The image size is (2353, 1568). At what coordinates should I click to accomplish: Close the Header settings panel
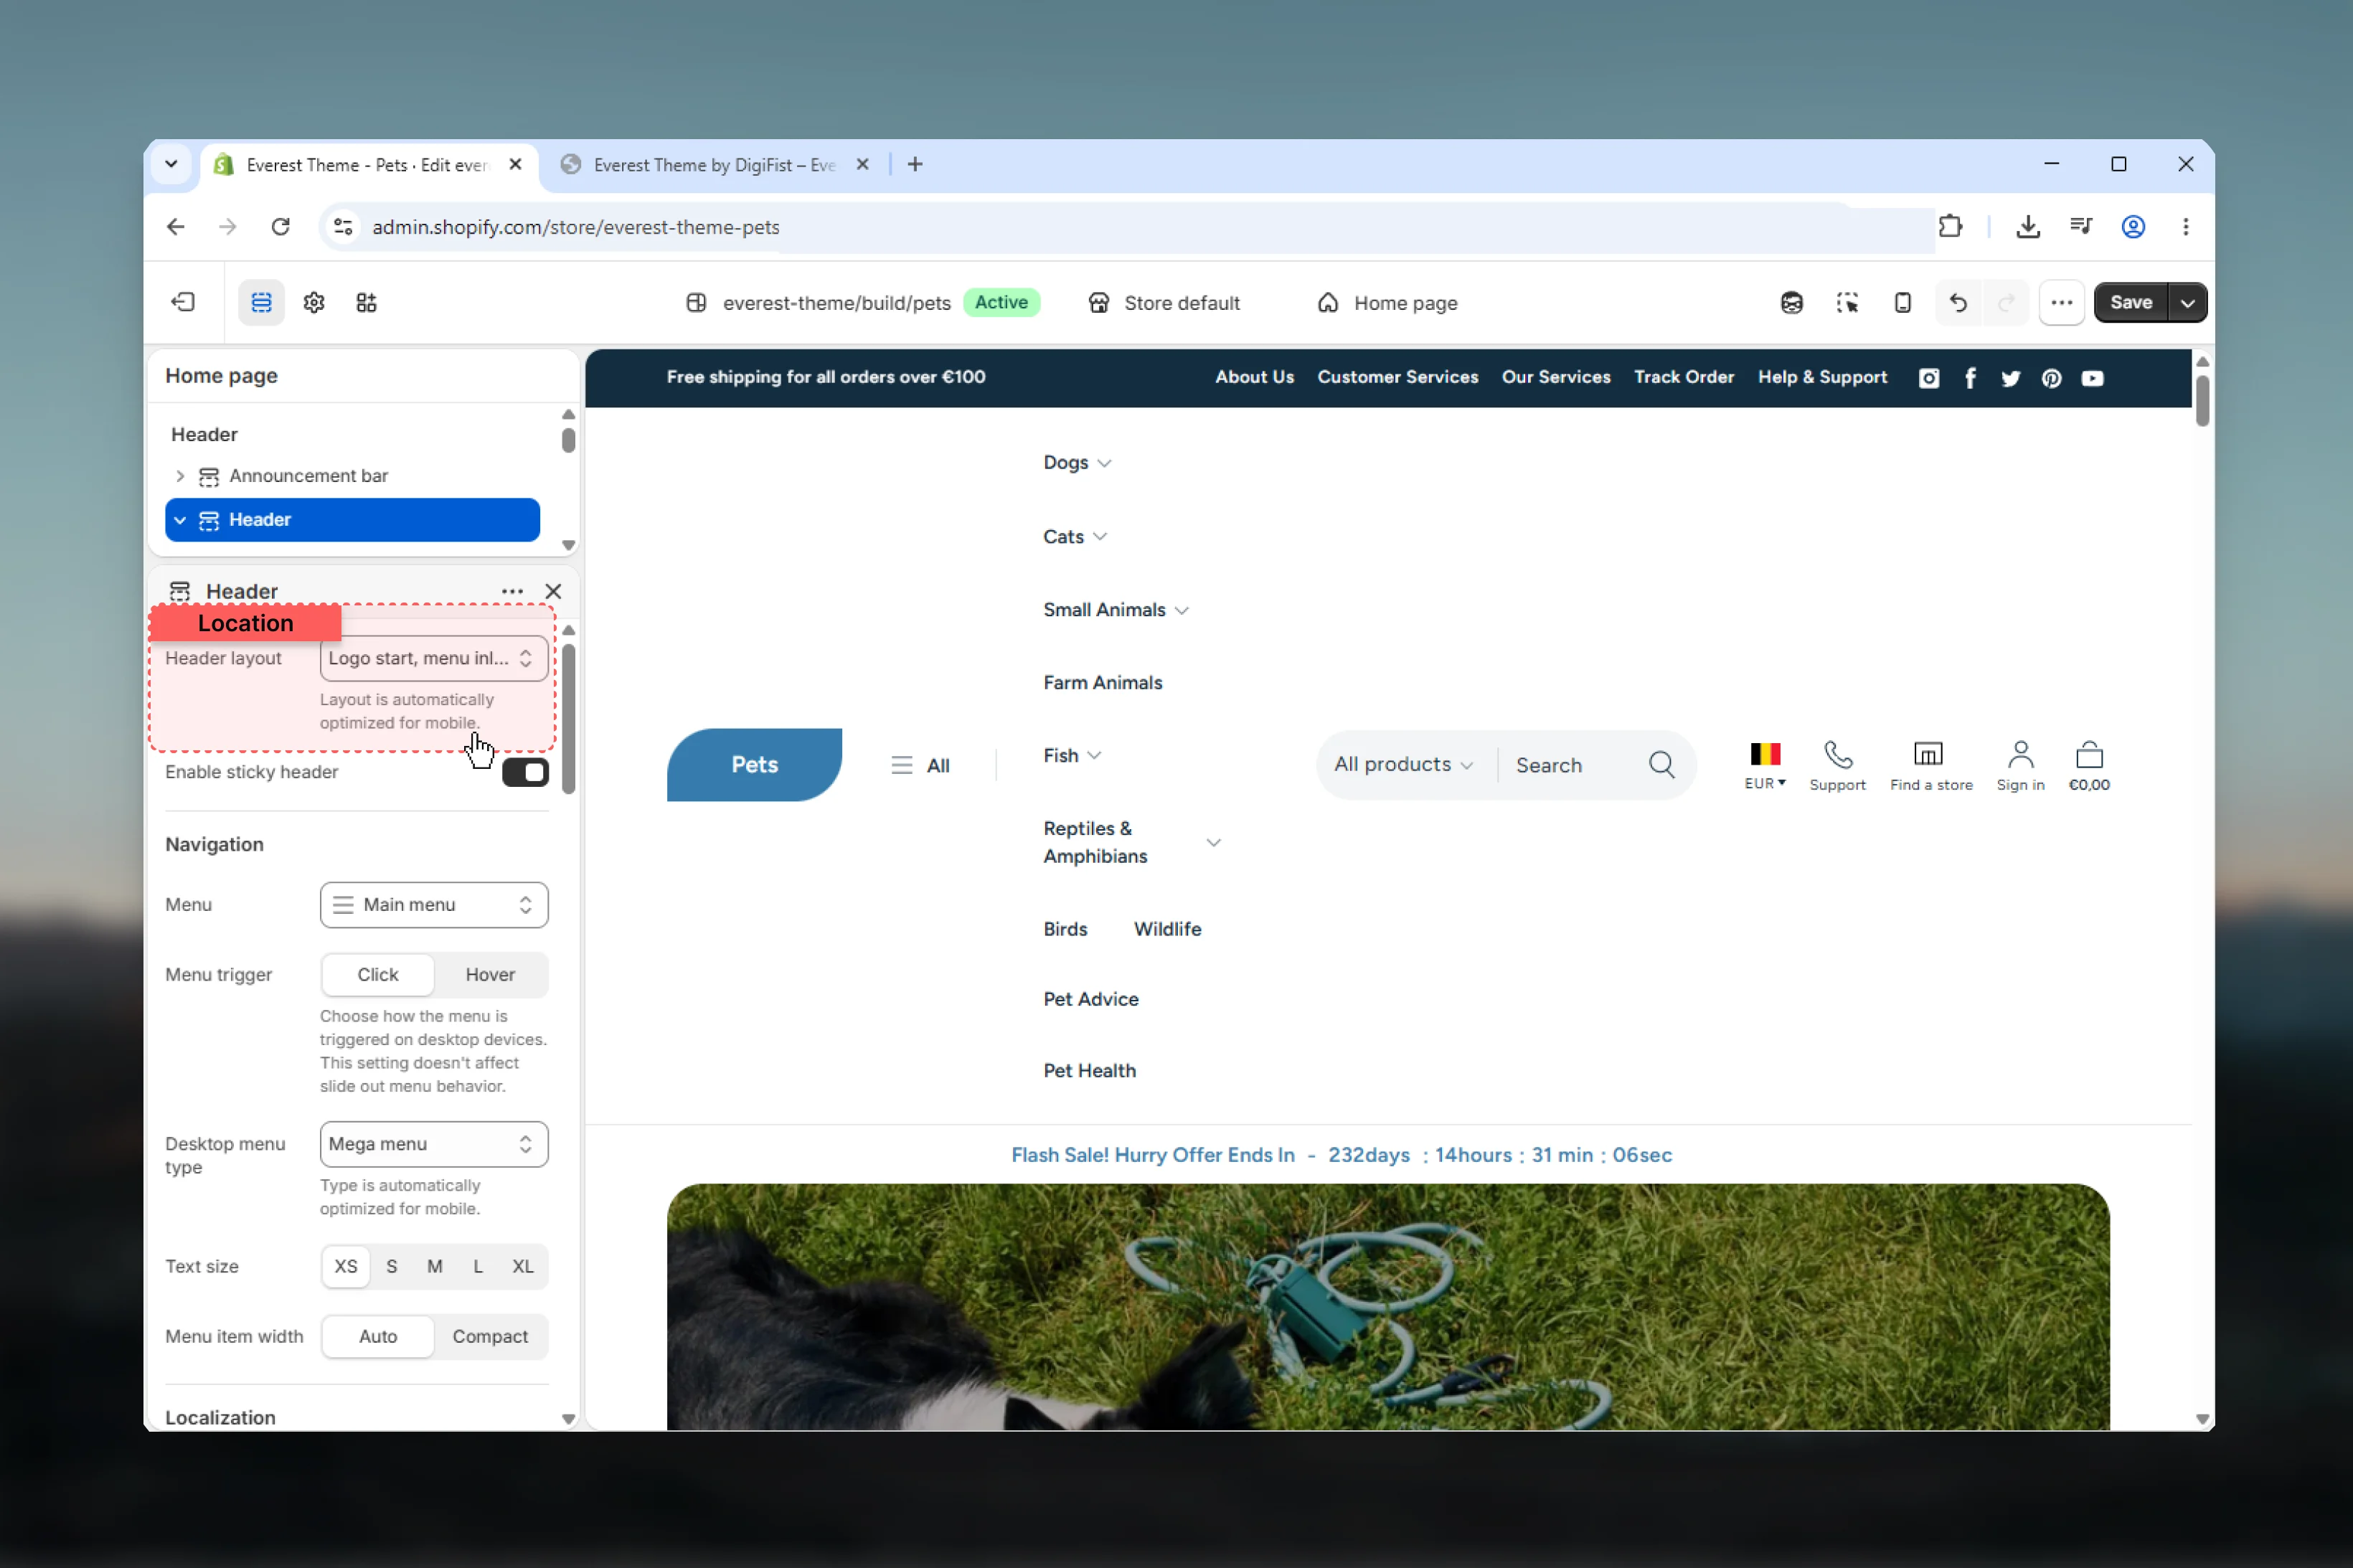(x=553, y=591)
